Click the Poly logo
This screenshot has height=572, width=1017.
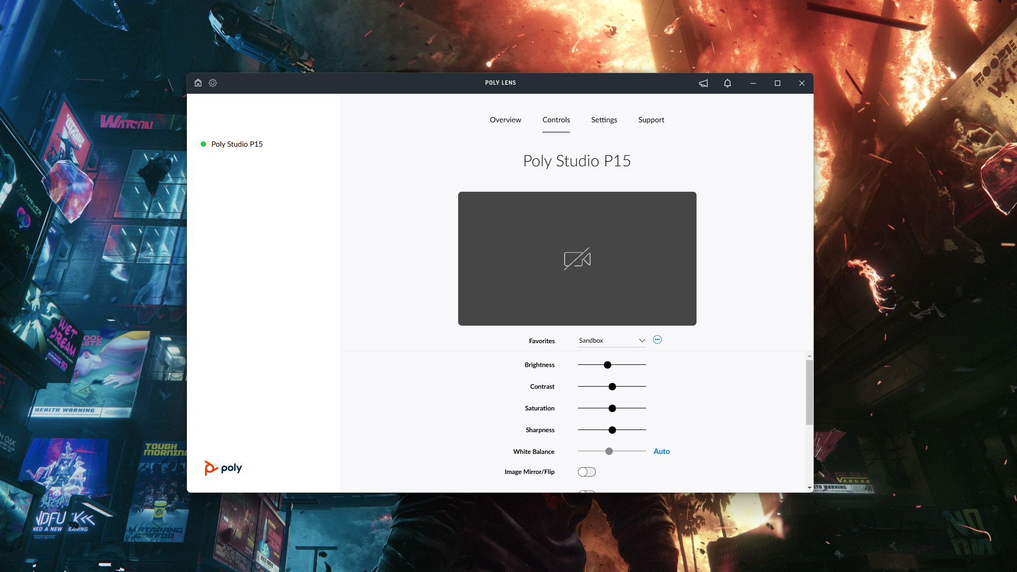point(223,468)
